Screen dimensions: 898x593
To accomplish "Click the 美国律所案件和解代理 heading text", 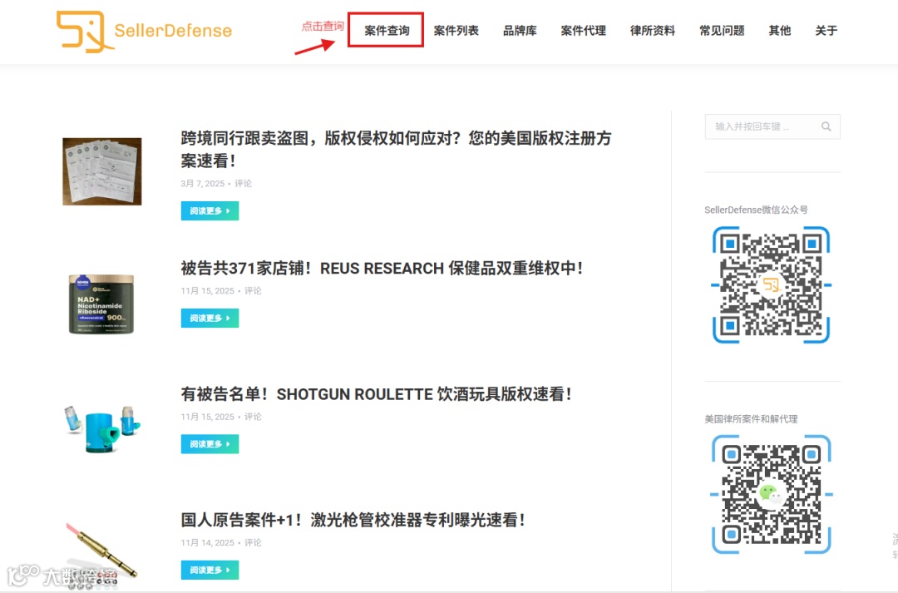I will (x=751, y=419).
